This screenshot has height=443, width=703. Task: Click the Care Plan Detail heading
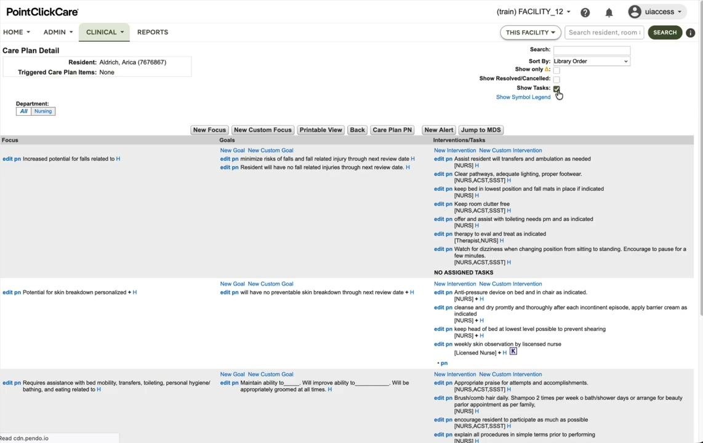point(31,50)
